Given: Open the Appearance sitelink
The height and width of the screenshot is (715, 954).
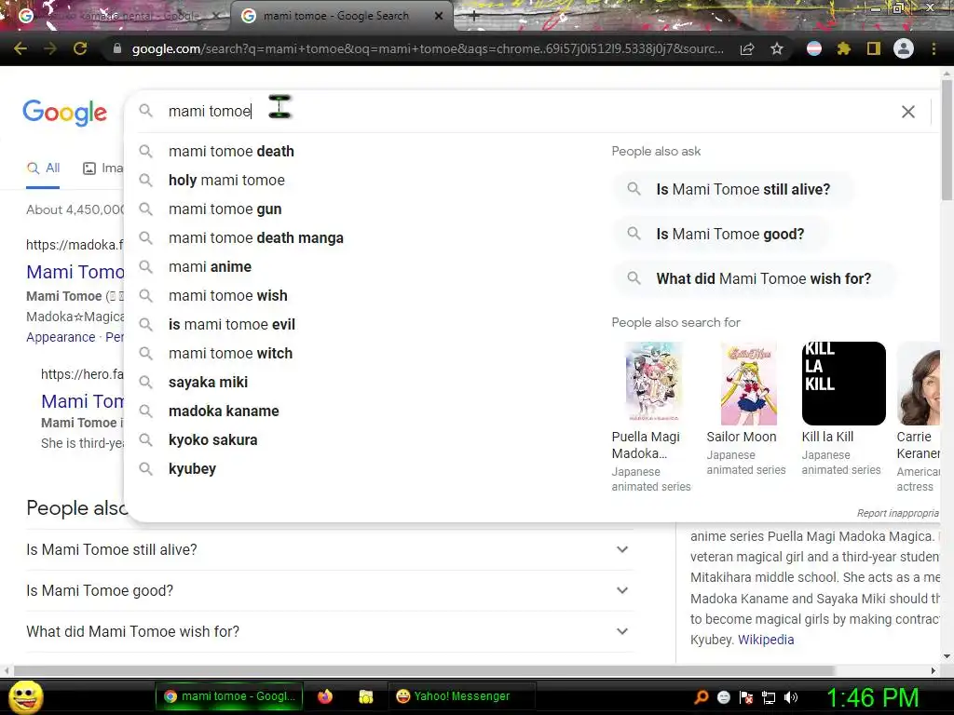Looking at the screenshot, I should pyautogui.click(x=61, y=337).
